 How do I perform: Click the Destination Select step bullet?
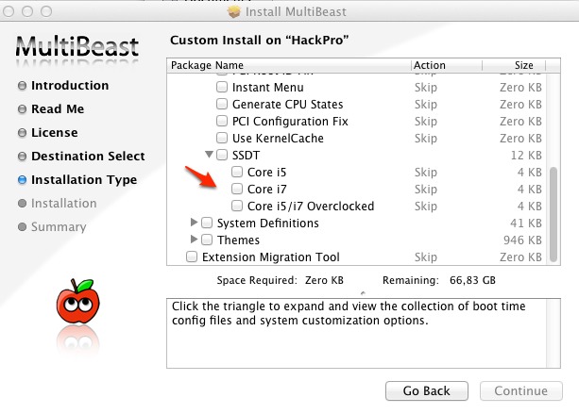[22, 157]
